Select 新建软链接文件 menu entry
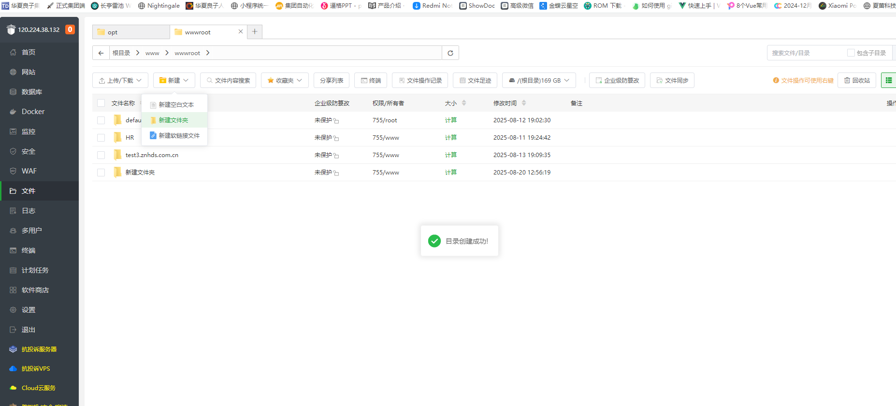This screenshot has width=896, height=406. 179,136
